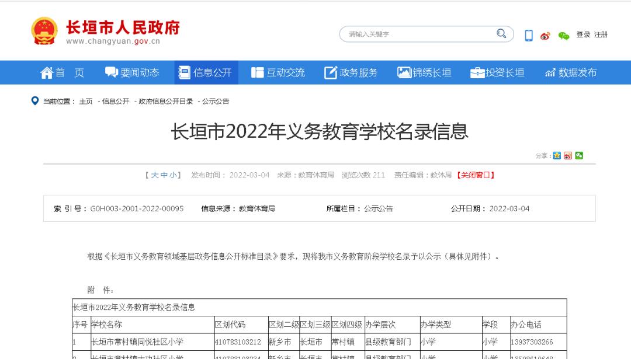Open the mobile version phone icon
Screen dimensions: 631x359
click(x=528, y=35)
